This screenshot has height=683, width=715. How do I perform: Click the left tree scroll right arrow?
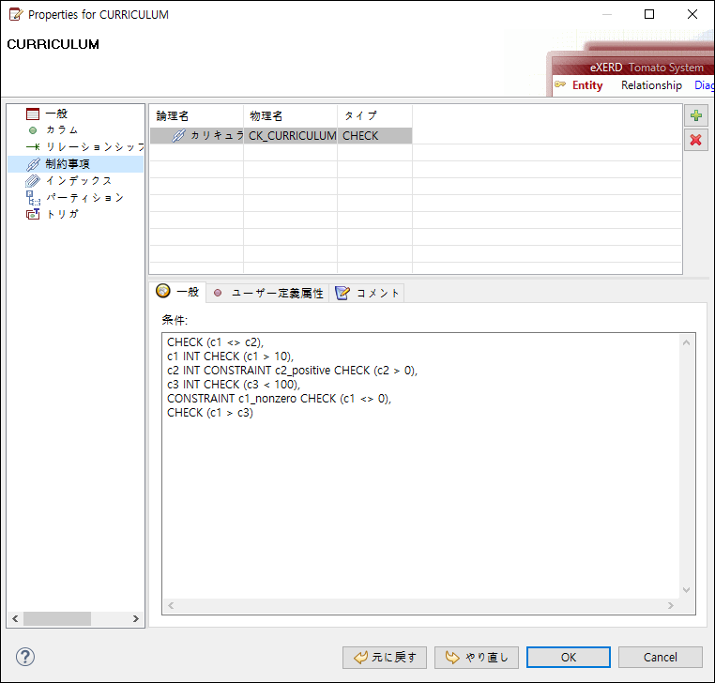coord(136,618)
